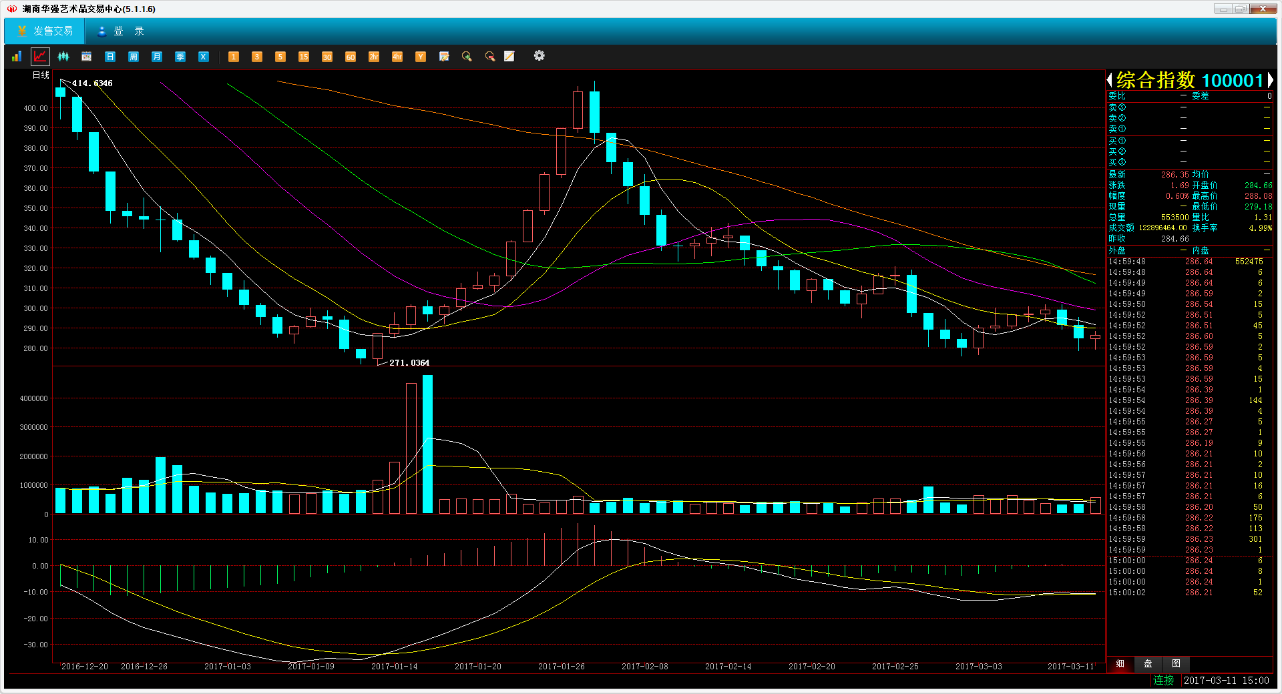This screenshot has height=694, width=1282.
Task: Click the 委比 label
Action: coord(1117,96)
